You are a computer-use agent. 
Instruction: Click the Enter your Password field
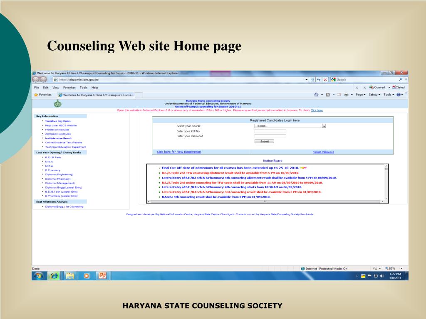click(x=270, y=136)
